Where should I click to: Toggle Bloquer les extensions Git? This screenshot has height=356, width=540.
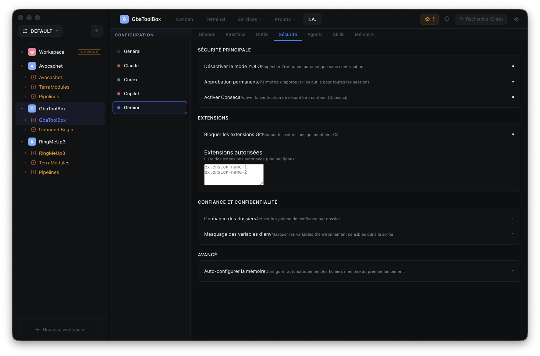(513, 134)
